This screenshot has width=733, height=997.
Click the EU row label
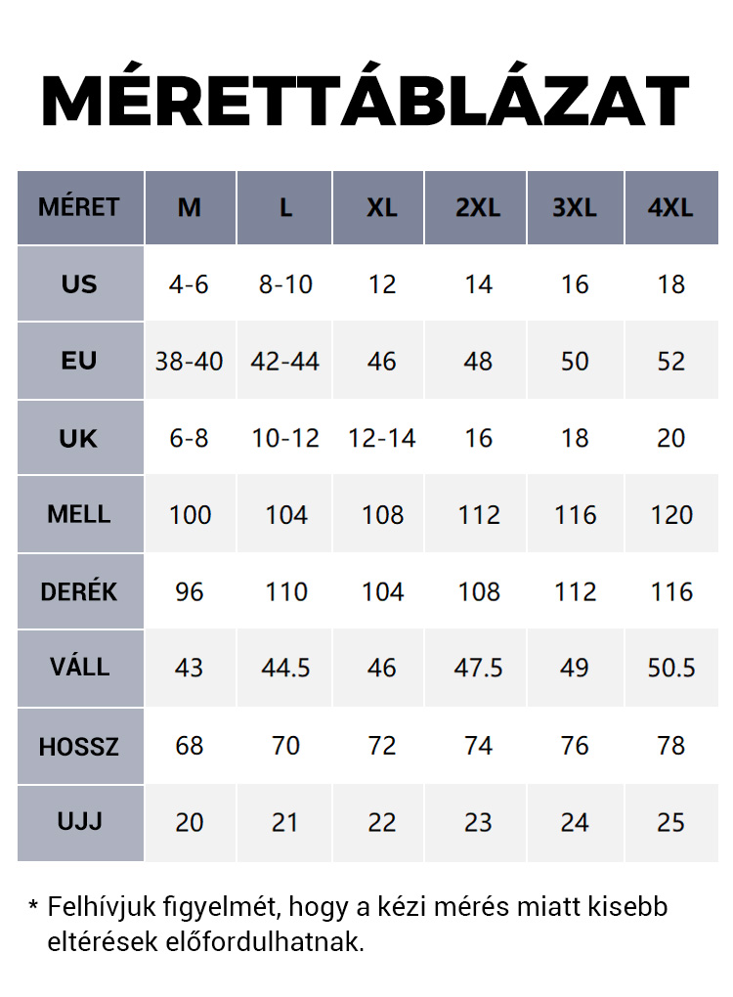point(80,361)
